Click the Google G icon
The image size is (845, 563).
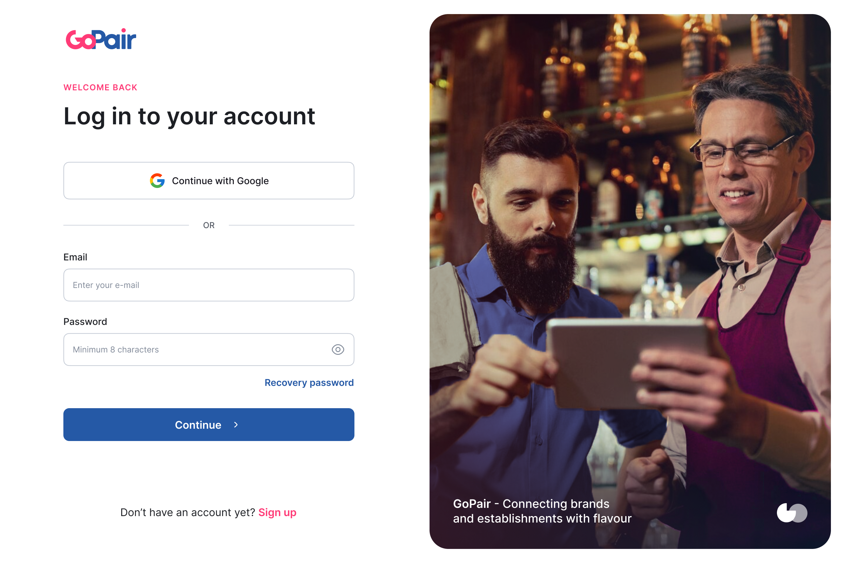point(157,181)
